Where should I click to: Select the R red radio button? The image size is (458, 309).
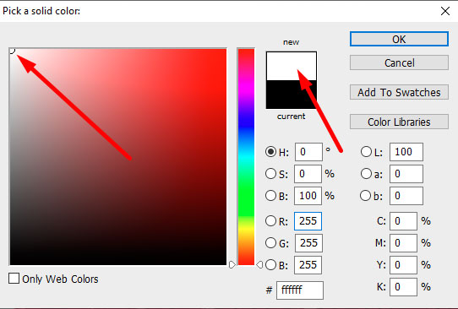coord(270,221)
